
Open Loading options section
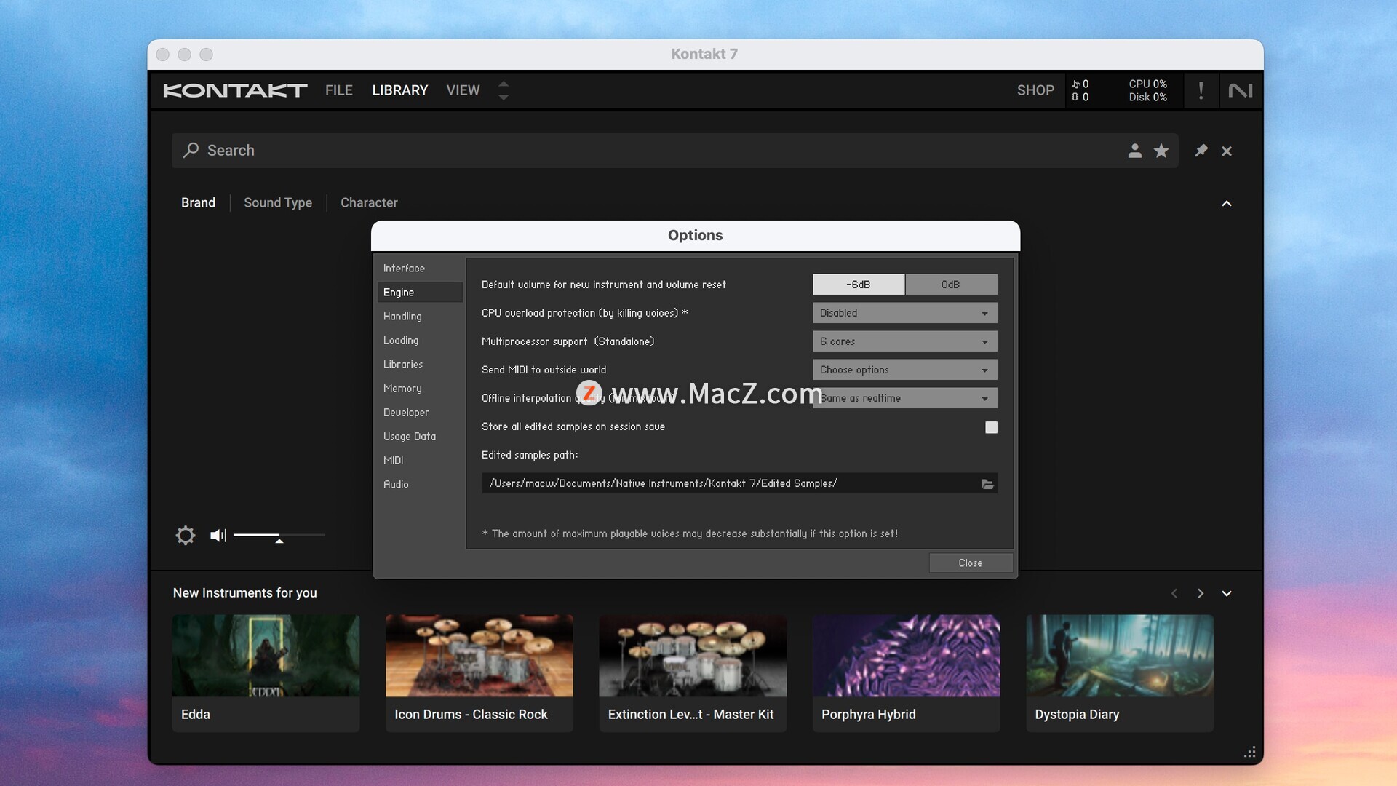point(419,341)
